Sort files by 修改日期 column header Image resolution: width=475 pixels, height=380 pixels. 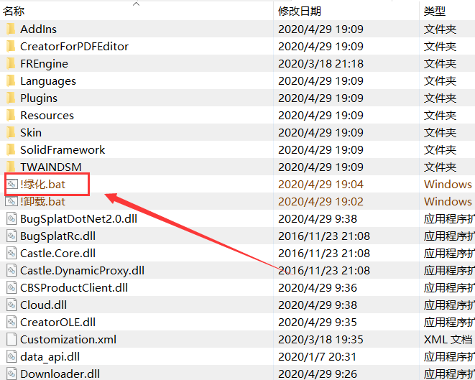[x=300, y=11]
